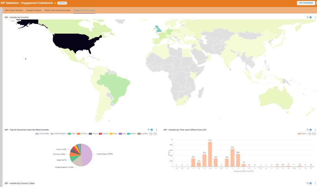Click filter icon on Top 10 Countries chart
Viewport: 317px width, 187px height.
pyautogui.click(x=149, y=130)
